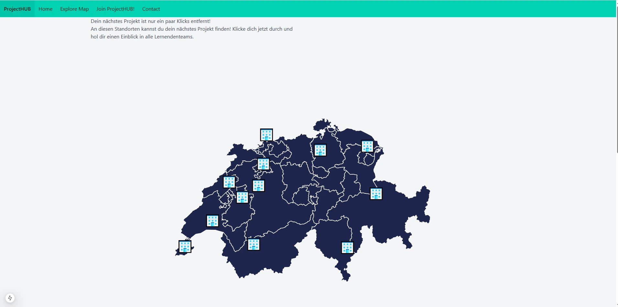Open the Solothurn building marker north of Bern
Viewport: 618px width, 307px height.
coord(263,164)
